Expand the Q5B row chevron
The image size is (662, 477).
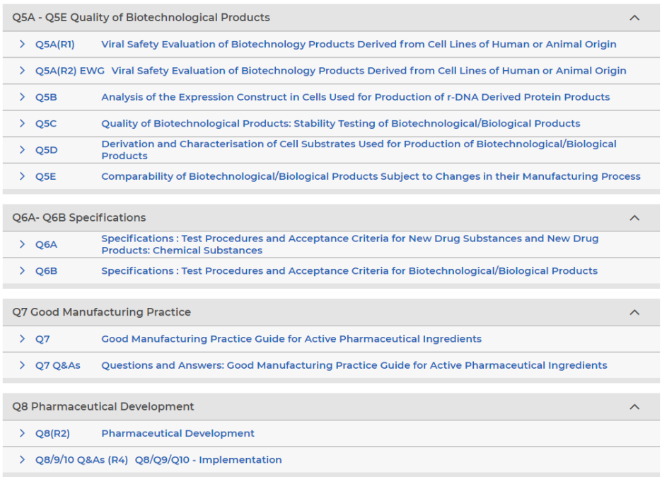pos(23,97)
